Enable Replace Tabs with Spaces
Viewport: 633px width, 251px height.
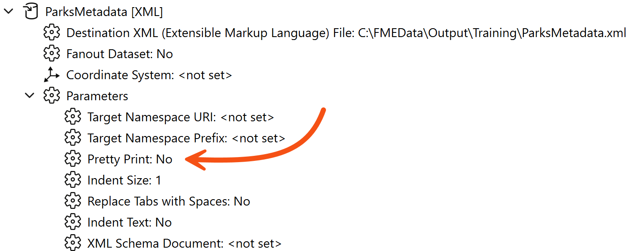pyautogui.click(x=169, y=201)
